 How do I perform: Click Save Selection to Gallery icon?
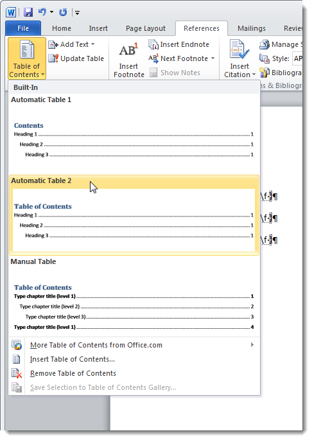17,387
